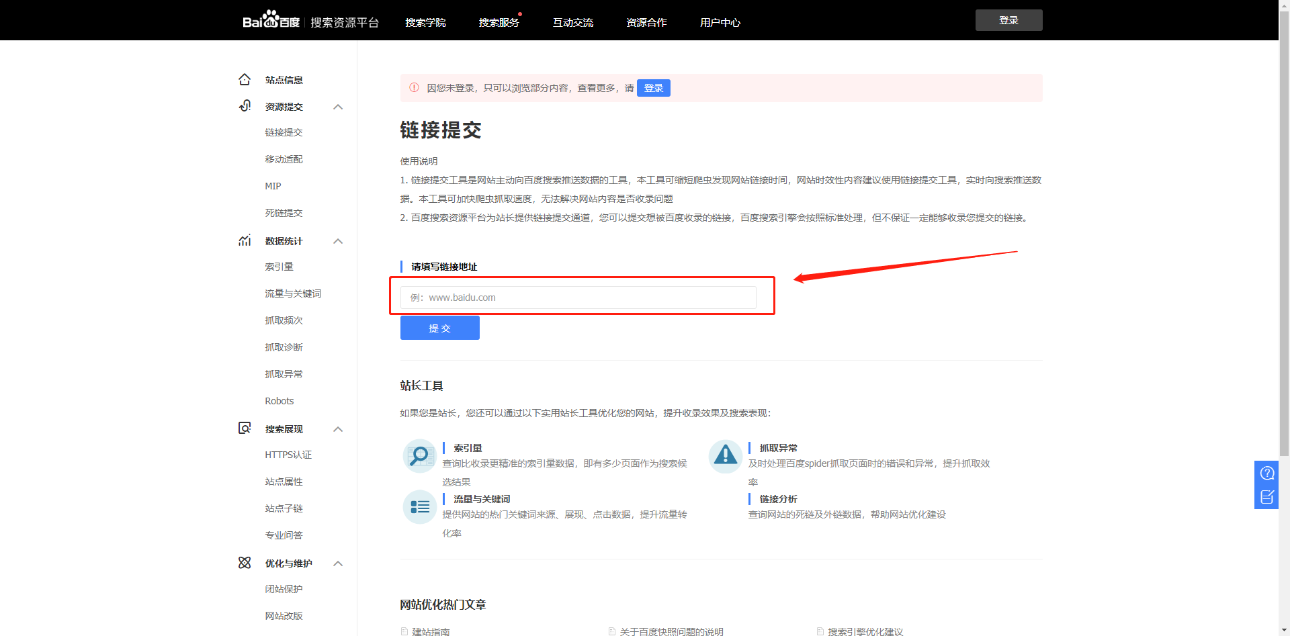Click the Baidu logo in header
The image size is (1290, 636).
click(271, 21)
